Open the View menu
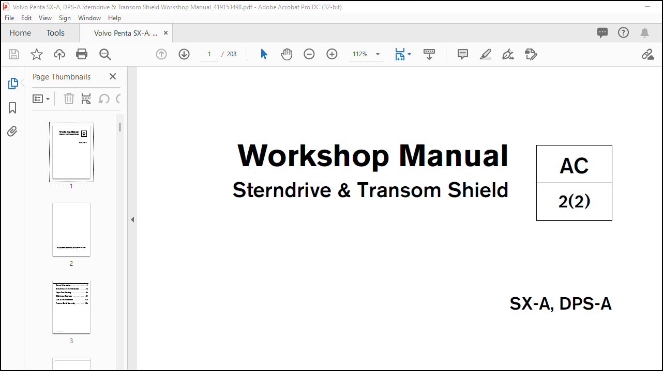The image size is (663, 371). pos(46,18)
